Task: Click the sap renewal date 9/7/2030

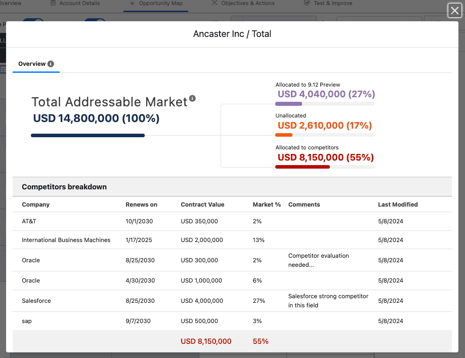Action: (138, 321)
